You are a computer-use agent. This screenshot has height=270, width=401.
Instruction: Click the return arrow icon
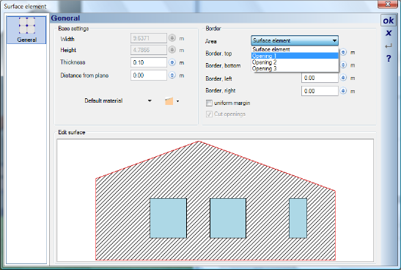point(389,46)
